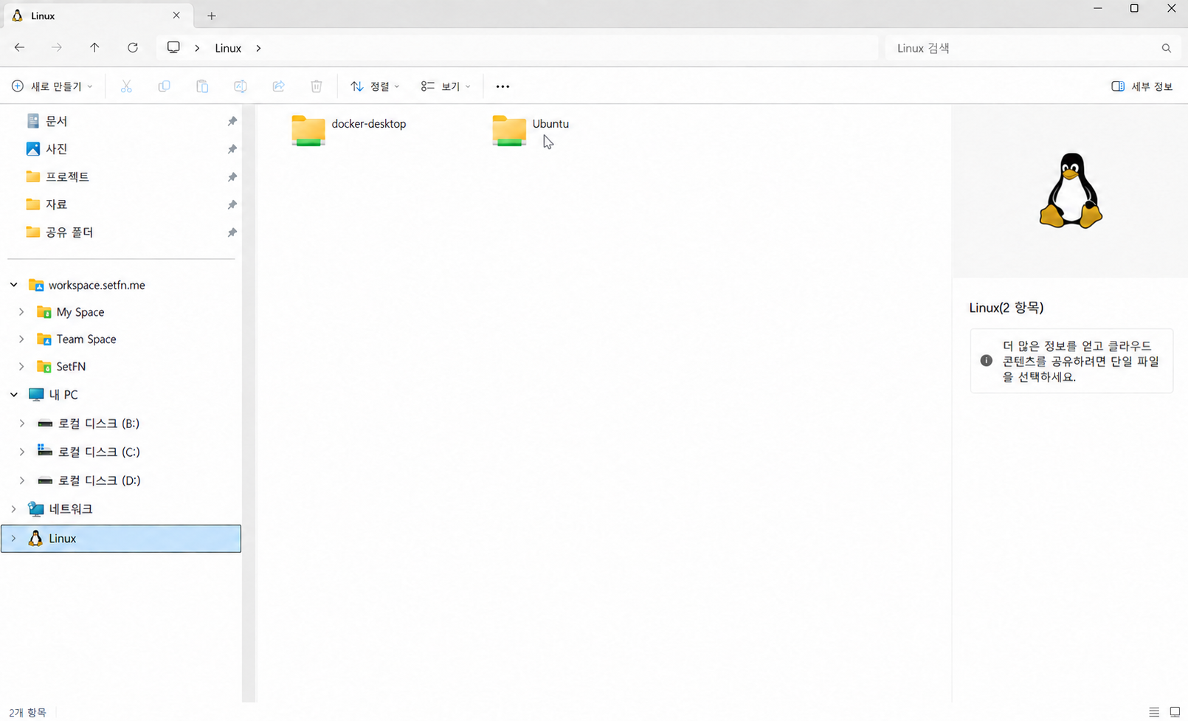Viewport: 1188px width, 721px height.
Task: Click the Delete trash icon
Action: pos(317,86)
